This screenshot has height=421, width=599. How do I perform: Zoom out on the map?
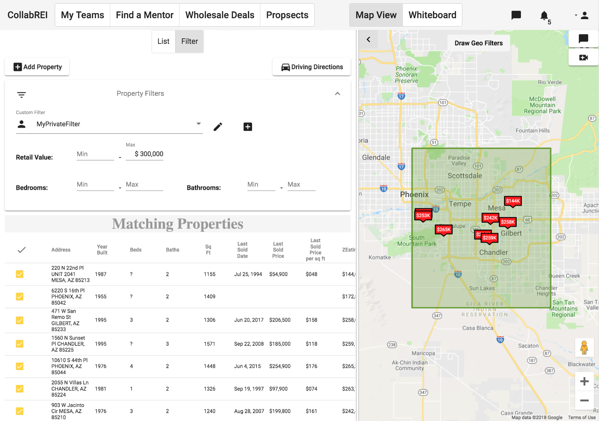point(584,400)
